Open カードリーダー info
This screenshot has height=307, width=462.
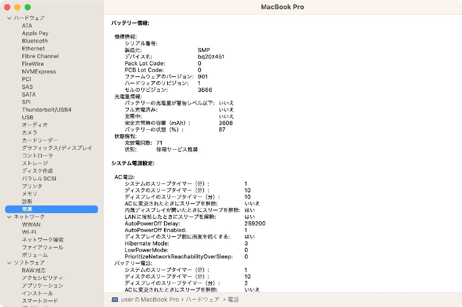(x=40, y=140)
